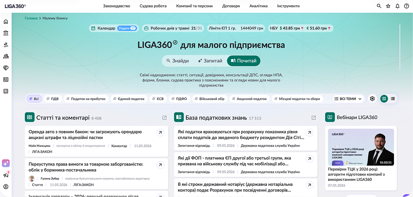413x197 pixels.
Task: Filter by Місцеві податки та збори tag
Action: click(x=297, y=99)
